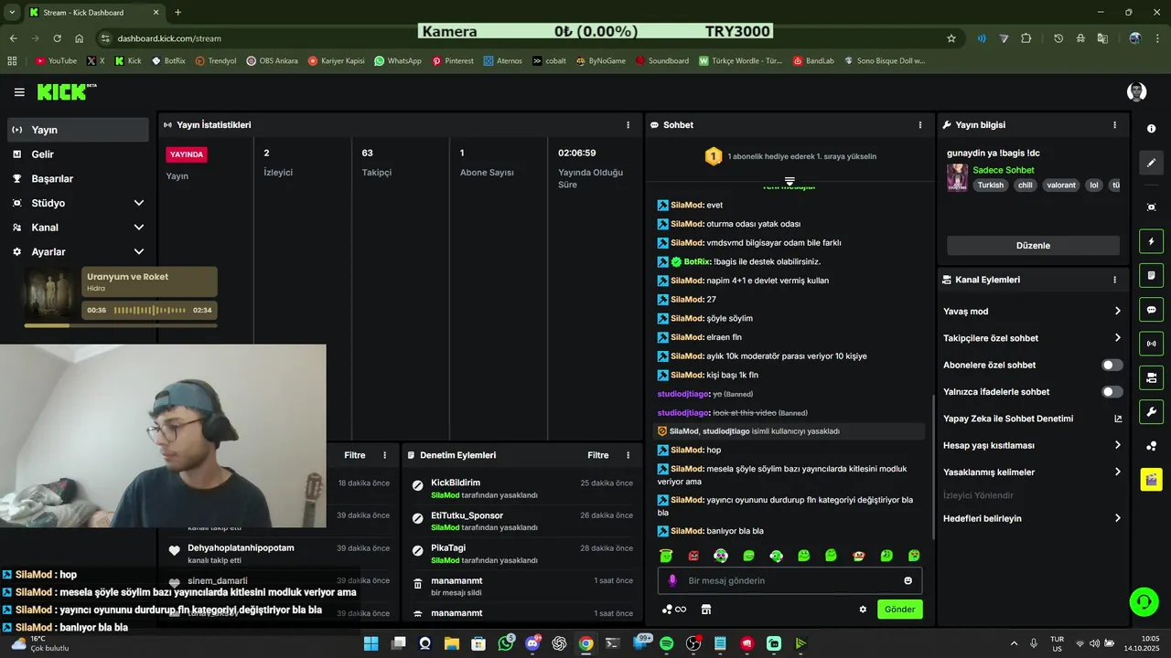
Task: Open Yasaklanmış kelimeler chevron
Action: tap(1117, 472)
